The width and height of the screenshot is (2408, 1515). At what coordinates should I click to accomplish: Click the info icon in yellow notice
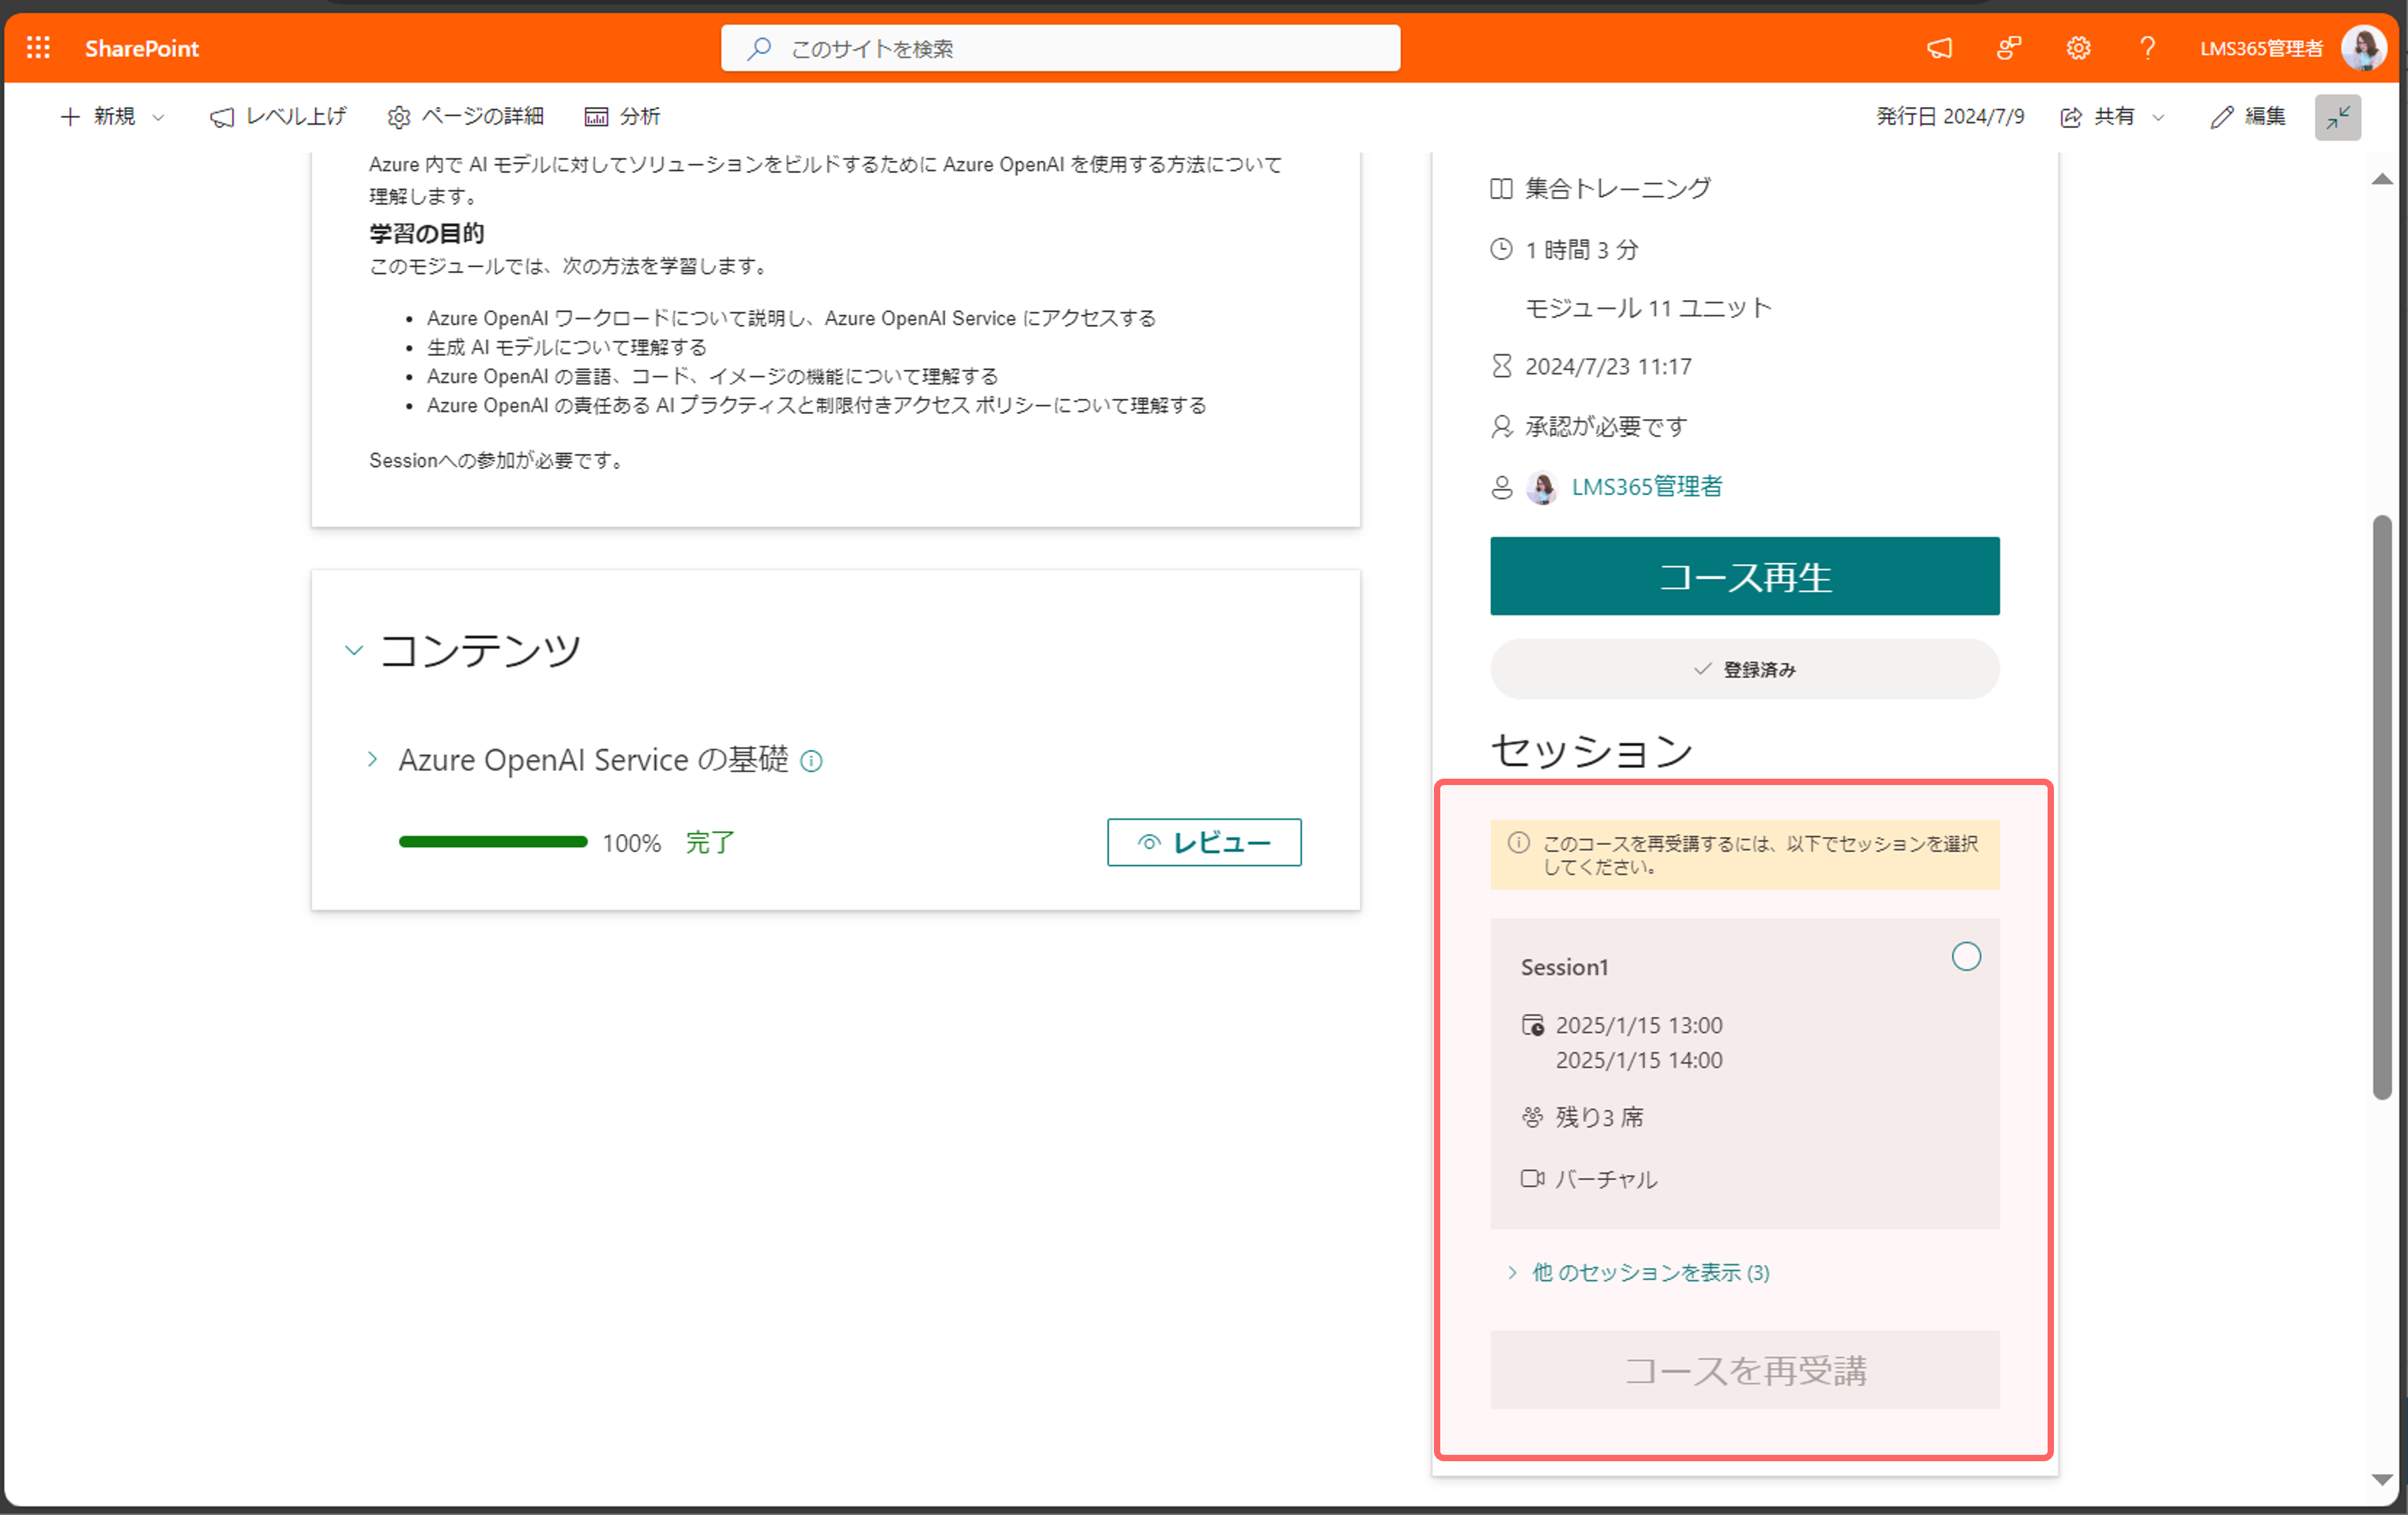click(1518, 843)
